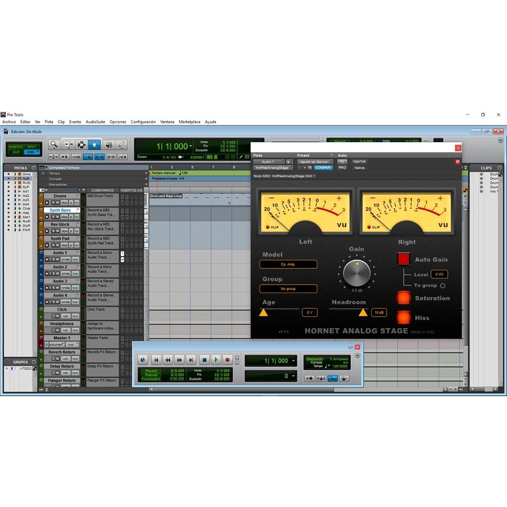Enable SPOT edit mode
This screenshot has width=507, height=507.
tap(32, 147)
